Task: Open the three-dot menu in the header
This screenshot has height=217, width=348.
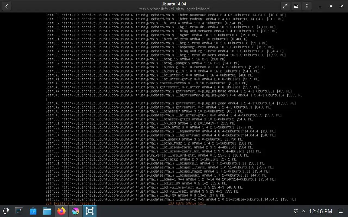Action: coord(307,6)
